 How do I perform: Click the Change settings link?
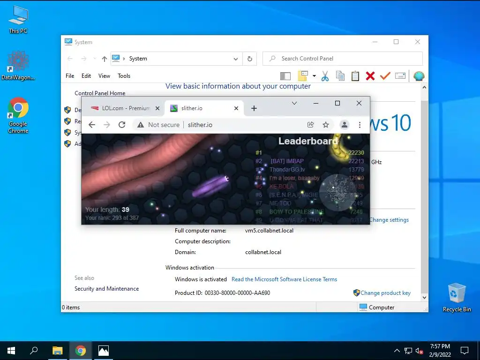[x=389, y=220]
